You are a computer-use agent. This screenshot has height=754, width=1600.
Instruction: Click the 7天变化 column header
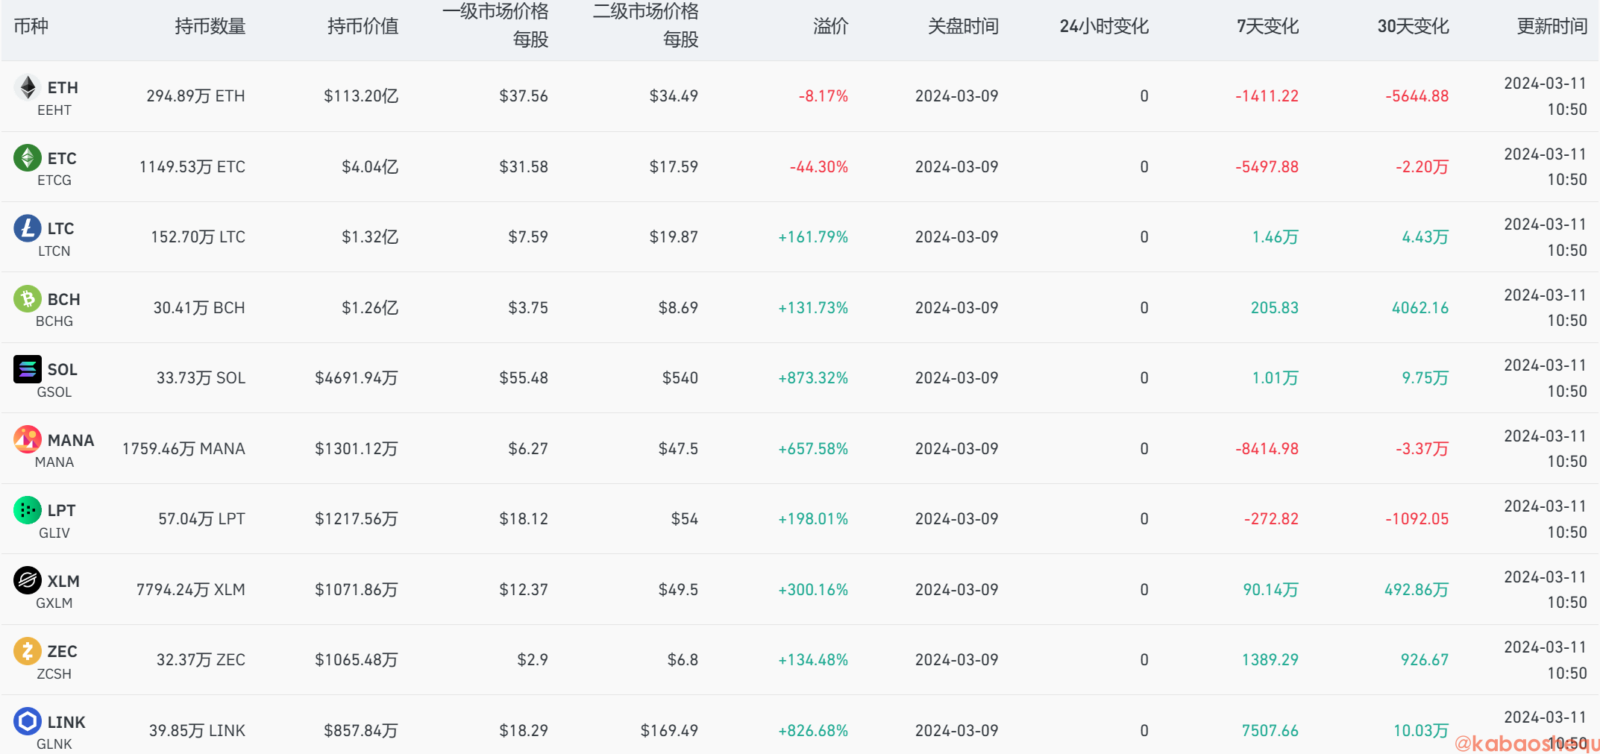[1267, 26]
